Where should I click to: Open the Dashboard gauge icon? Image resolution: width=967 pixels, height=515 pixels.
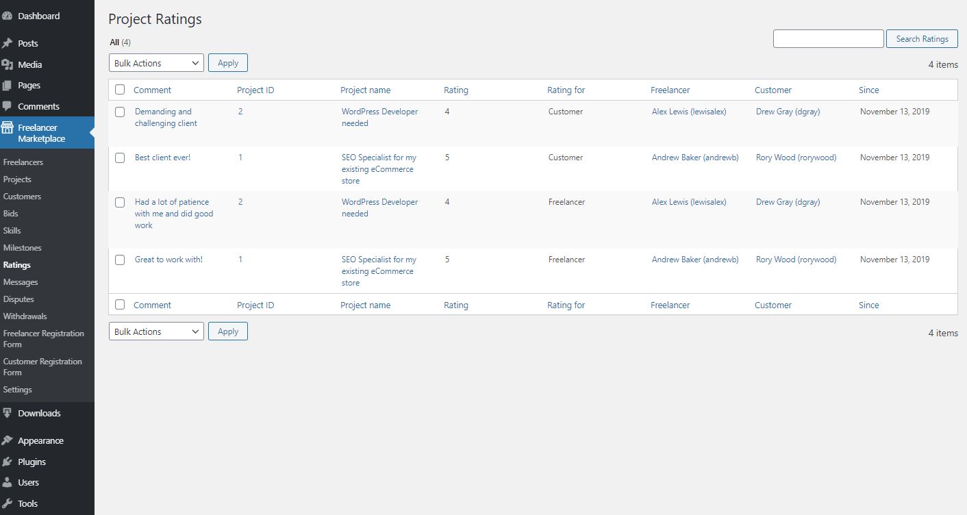[x=7, y=16]
